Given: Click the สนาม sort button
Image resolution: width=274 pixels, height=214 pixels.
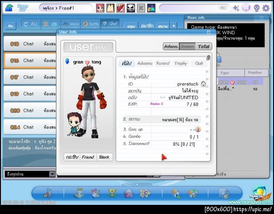Looking at the screenshot, I should [163, 26].
